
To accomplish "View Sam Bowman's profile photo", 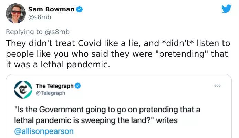I will tap(16, 13).
